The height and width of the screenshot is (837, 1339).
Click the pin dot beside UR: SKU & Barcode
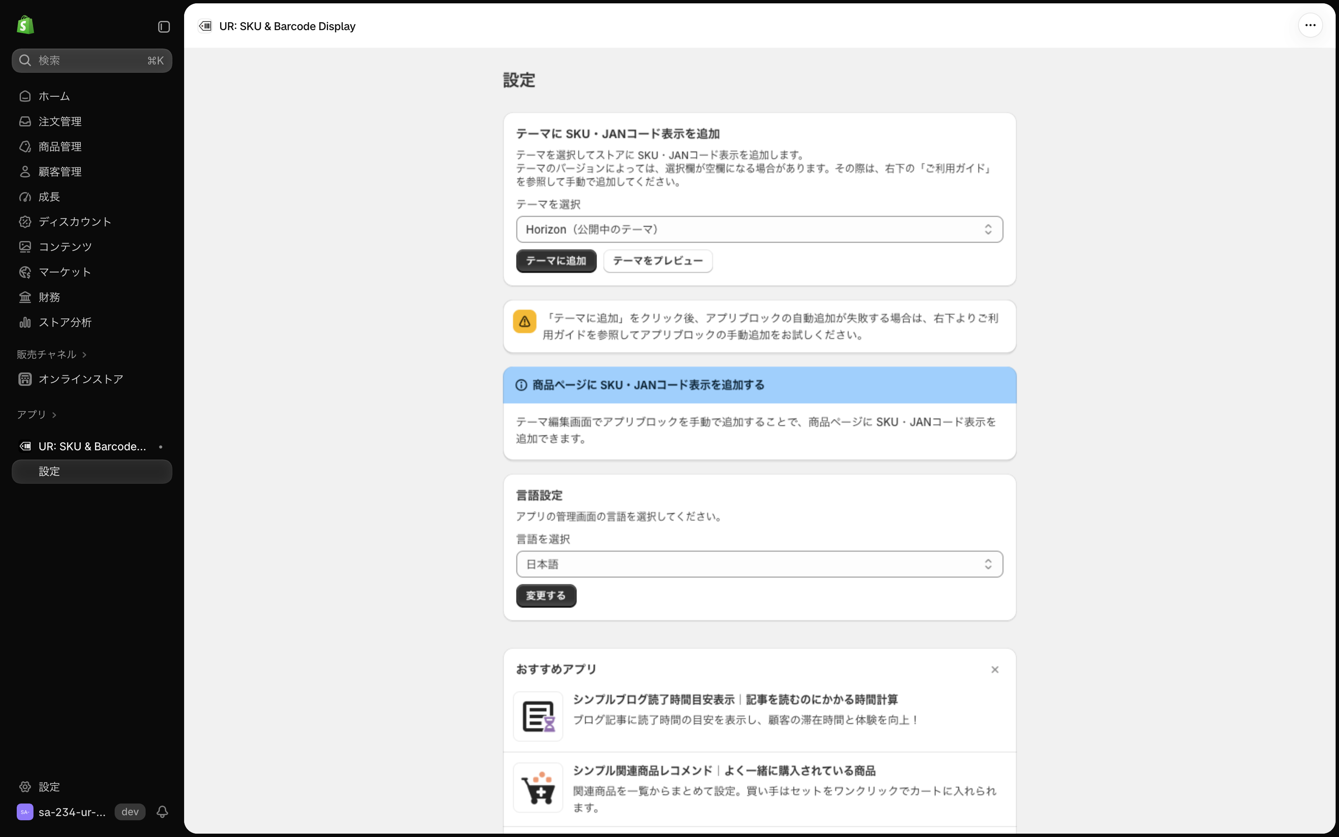coord(160,447)
